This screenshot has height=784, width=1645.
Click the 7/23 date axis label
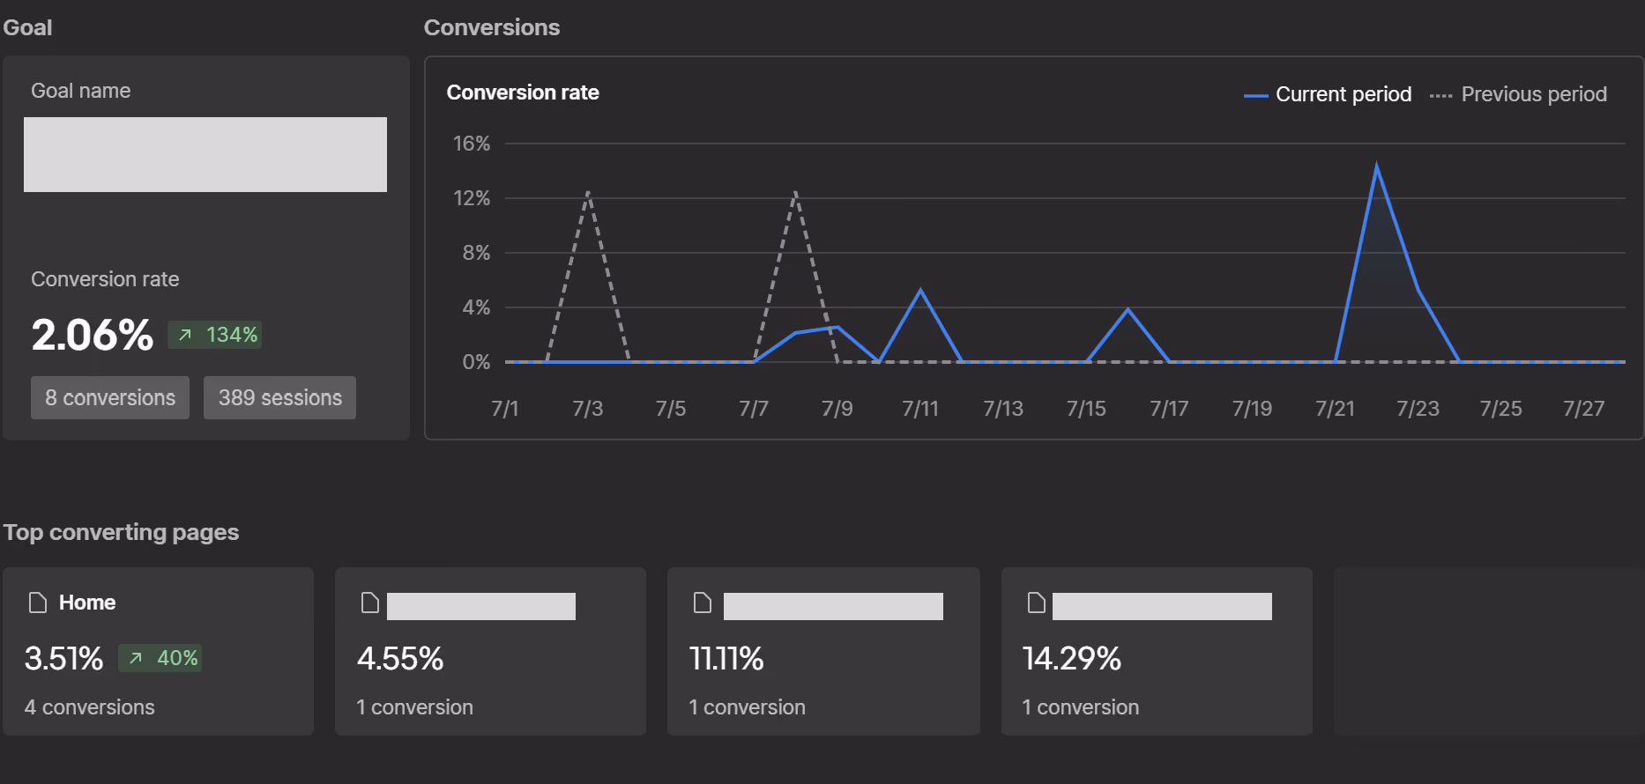[1418, 409]
